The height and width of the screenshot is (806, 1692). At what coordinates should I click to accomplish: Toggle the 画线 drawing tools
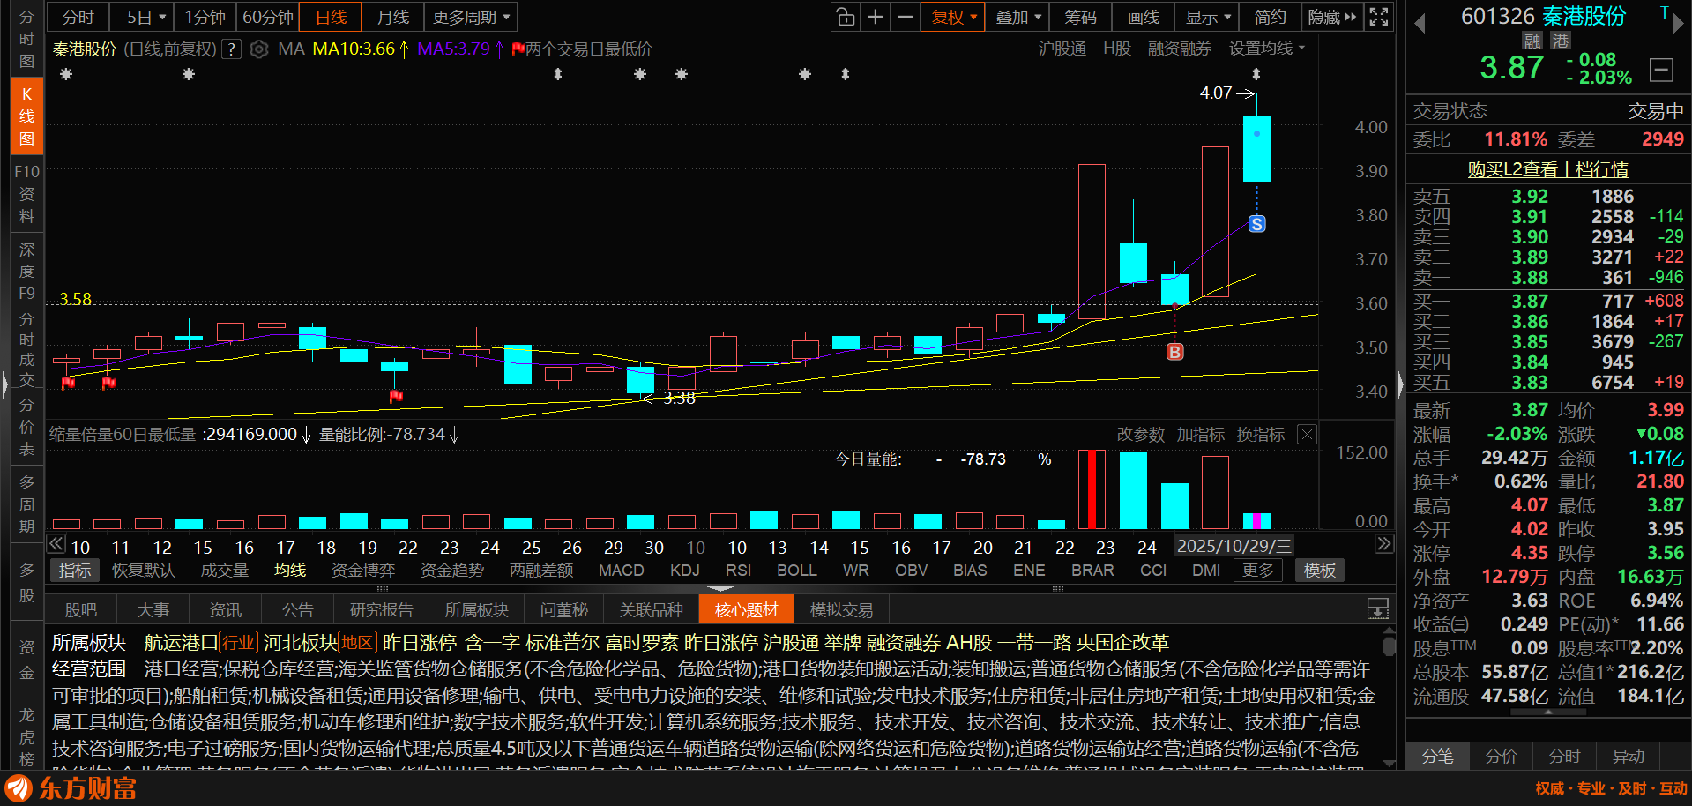(1144, 17)
